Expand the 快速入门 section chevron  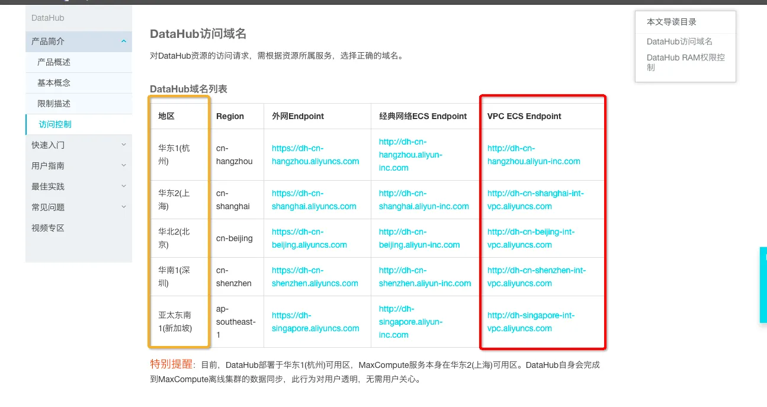click(123, 145)
